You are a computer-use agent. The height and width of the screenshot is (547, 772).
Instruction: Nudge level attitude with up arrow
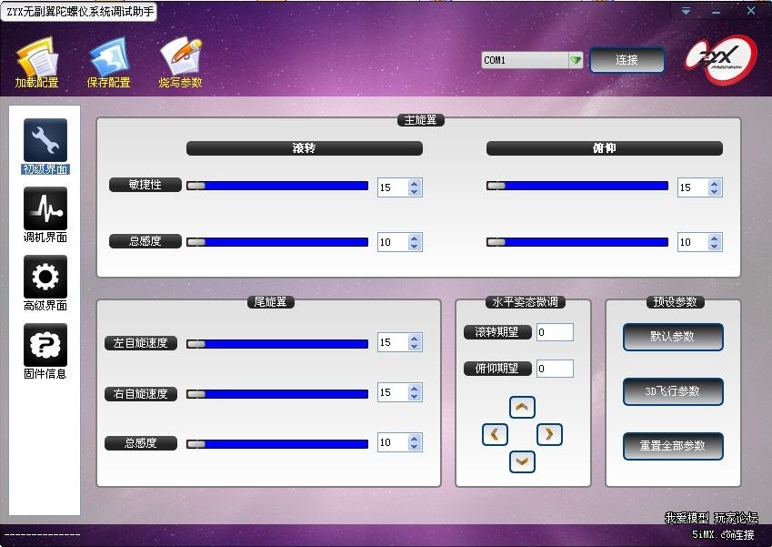coord(522,408)
